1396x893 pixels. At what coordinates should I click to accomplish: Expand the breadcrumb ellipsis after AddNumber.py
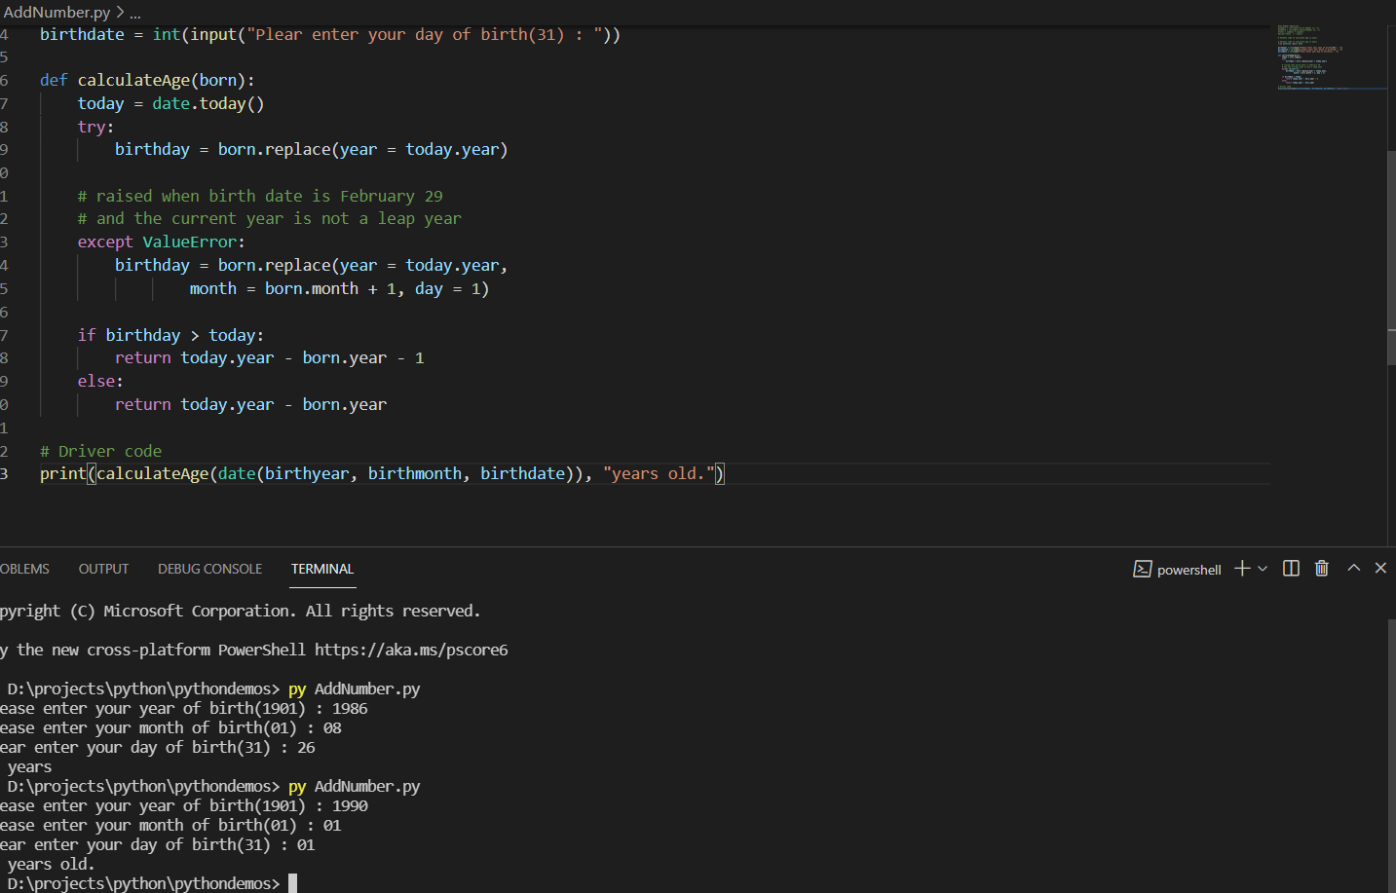[x=135, y=13]
